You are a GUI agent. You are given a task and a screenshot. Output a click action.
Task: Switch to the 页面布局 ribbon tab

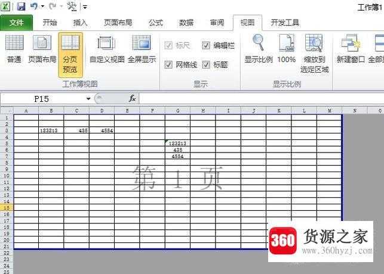pyautogui.click(x=118, y=23)
